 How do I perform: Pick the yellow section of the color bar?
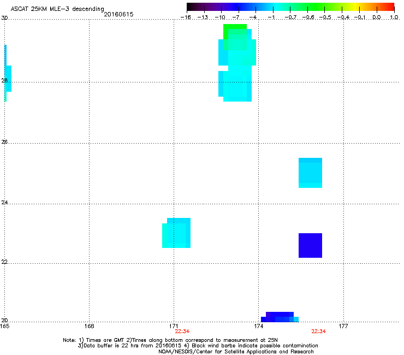(355, 7)
